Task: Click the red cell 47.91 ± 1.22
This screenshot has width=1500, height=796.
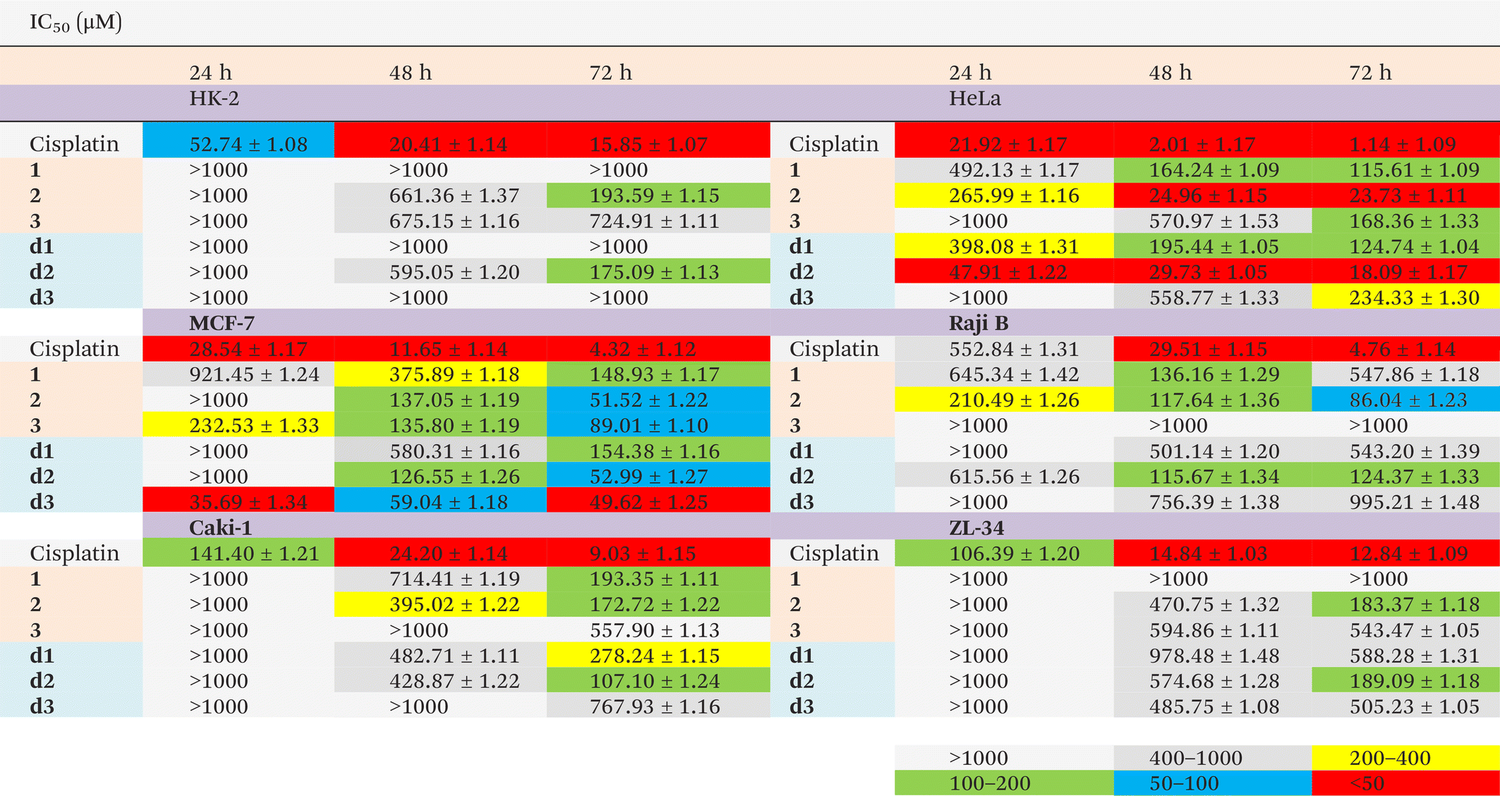Action: (1004, 271)
